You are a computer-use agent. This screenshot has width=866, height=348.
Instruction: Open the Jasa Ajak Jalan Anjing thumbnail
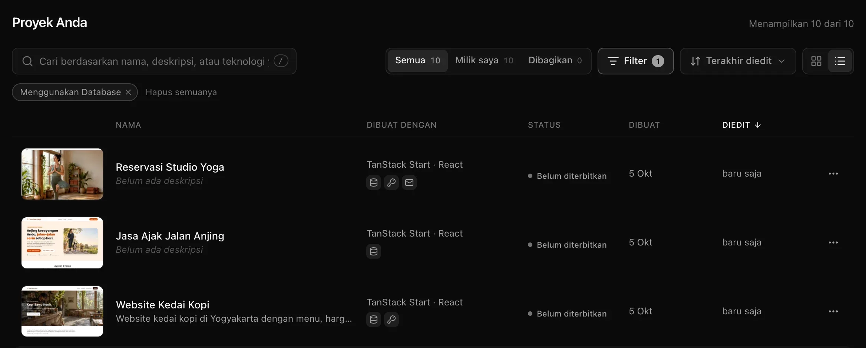[62, 243]
